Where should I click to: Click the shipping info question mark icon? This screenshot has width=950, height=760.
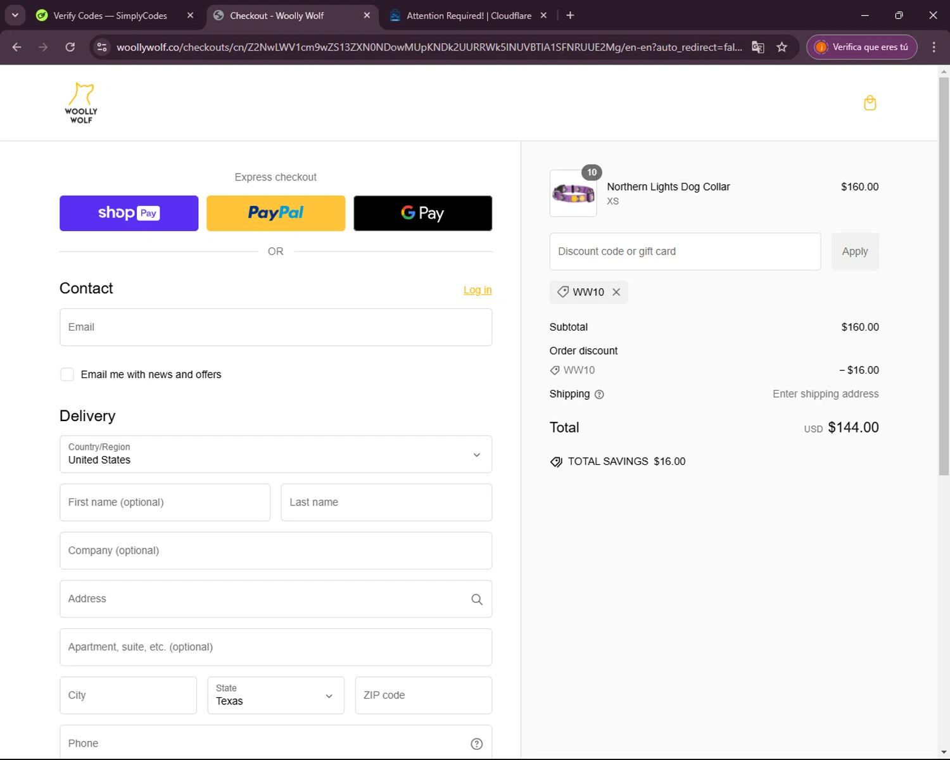599,395
